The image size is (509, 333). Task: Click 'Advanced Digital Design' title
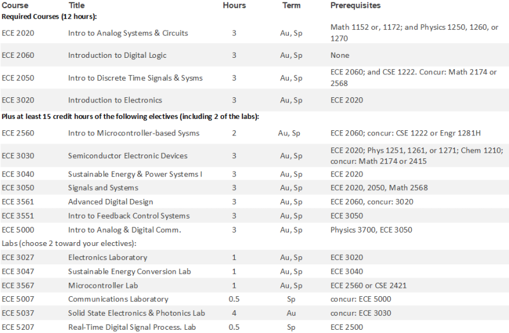(x=111, y=201)
